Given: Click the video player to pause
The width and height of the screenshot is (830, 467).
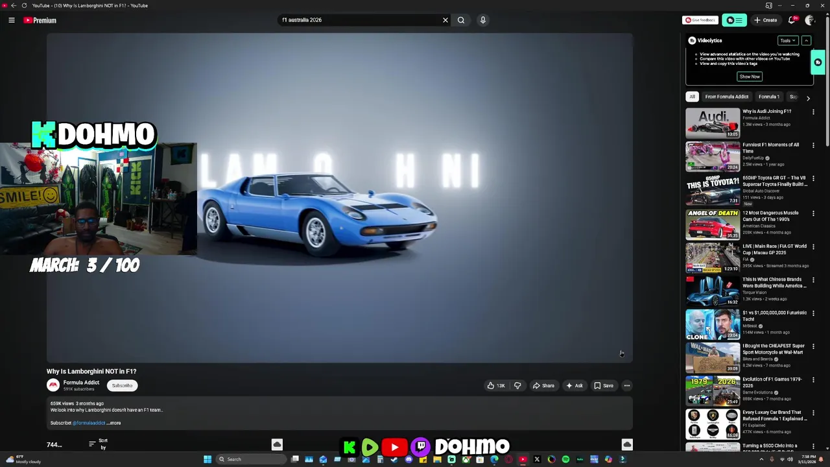Looking at the screenshot, I should click(339, 198).
